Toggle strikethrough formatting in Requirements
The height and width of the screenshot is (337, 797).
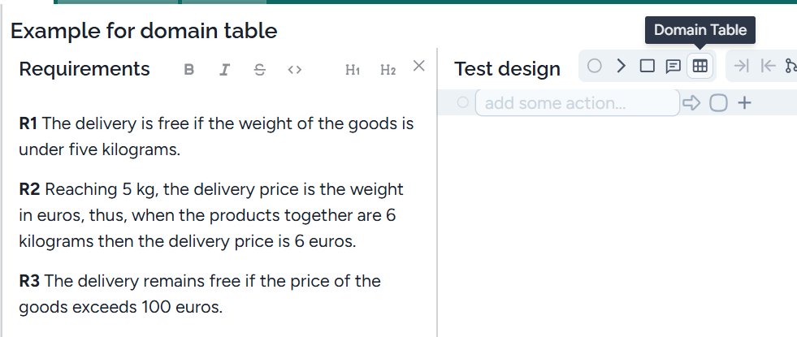click(x=259, y=70)
